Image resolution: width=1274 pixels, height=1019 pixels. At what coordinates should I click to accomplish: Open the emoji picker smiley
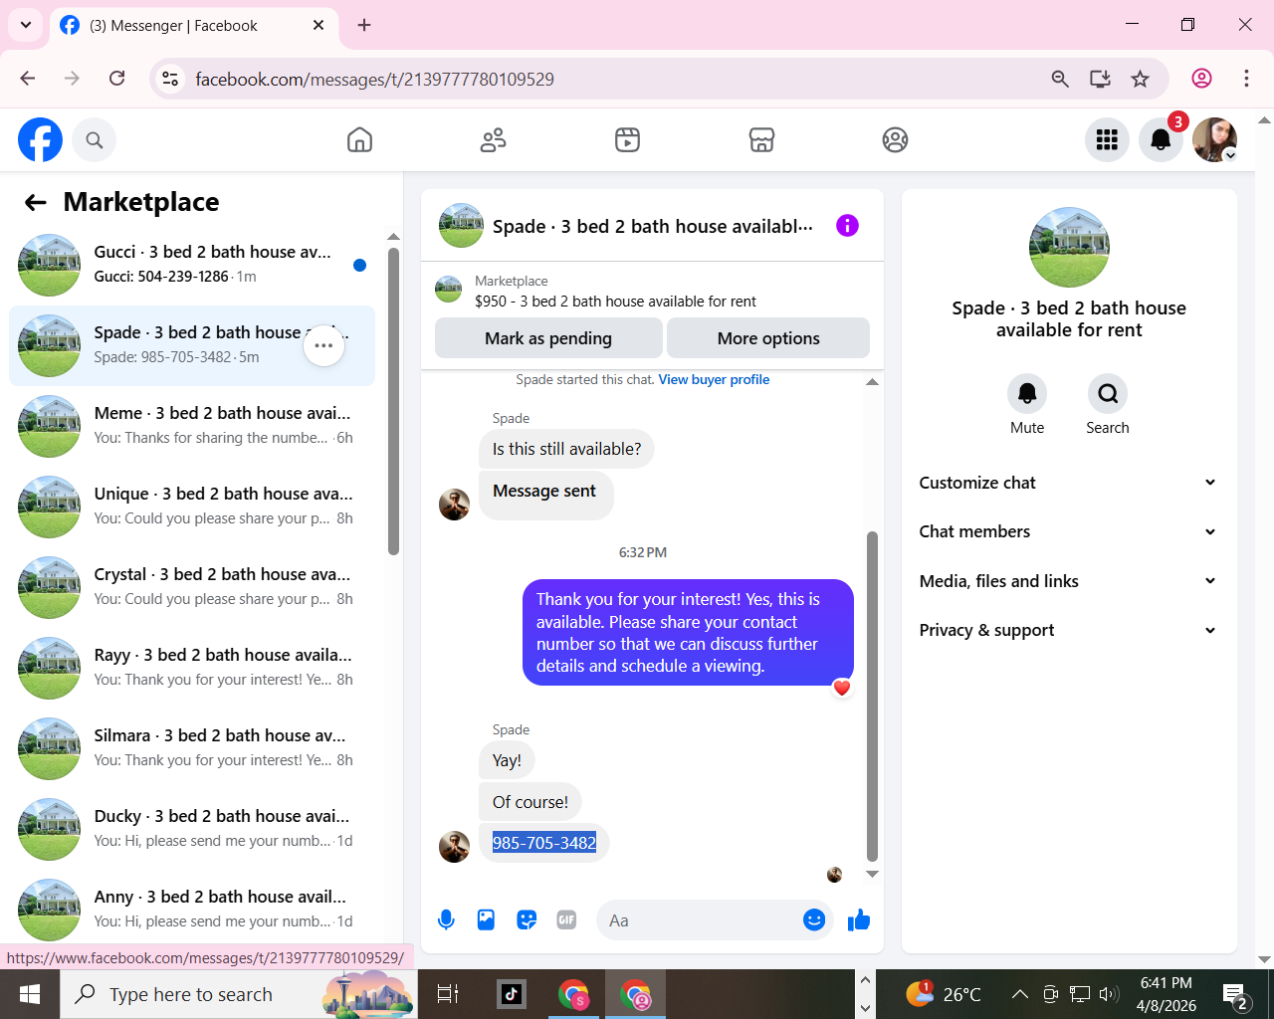pyautogui.click(x=814, y=920)
